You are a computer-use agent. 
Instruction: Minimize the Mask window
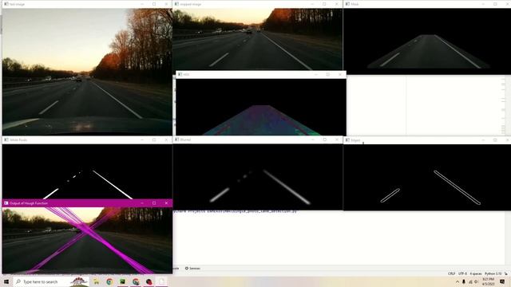coord(483,4)
